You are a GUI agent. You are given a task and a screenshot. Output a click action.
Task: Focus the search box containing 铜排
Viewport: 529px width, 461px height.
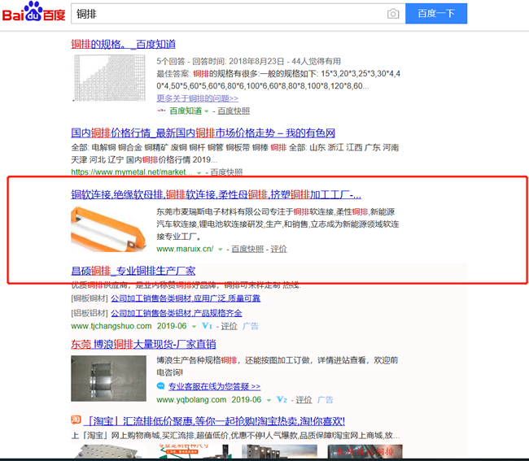[x=230, y=14]
